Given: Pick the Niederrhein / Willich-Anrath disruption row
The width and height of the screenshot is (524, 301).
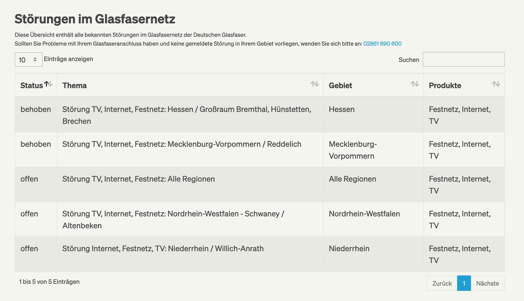Looking at the screenshot, I should pyautogui.click(x=259, y=254).
